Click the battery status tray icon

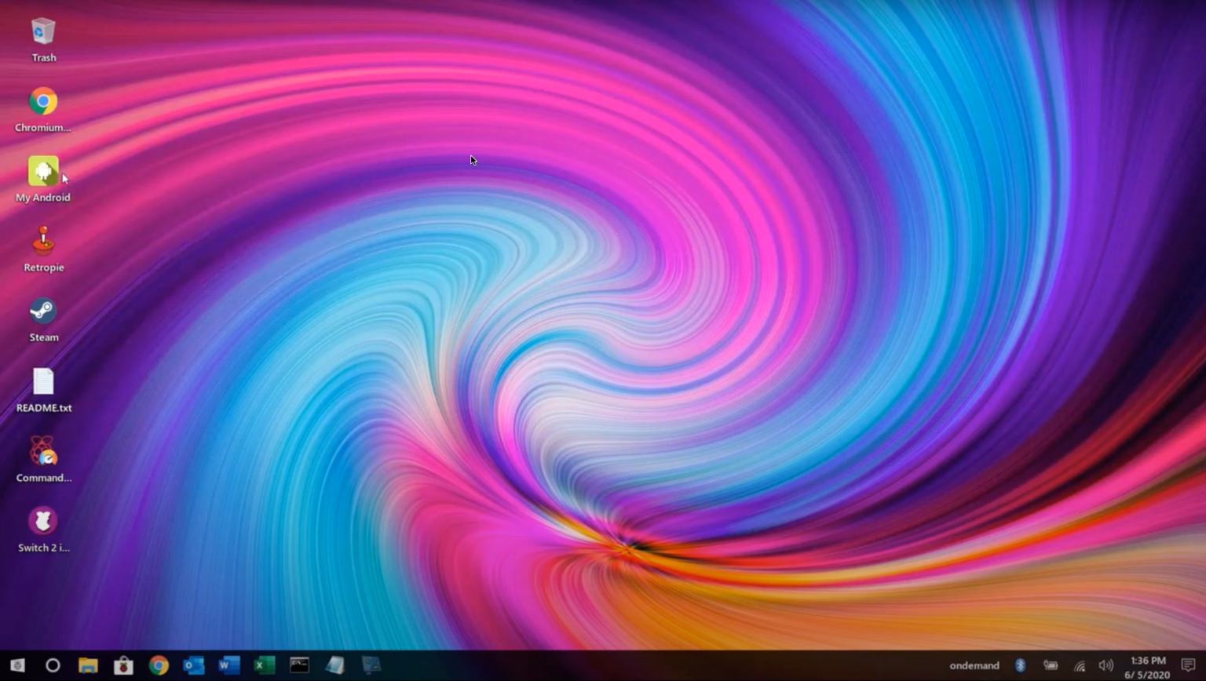pyautogui.click(x=1051, y=665)
